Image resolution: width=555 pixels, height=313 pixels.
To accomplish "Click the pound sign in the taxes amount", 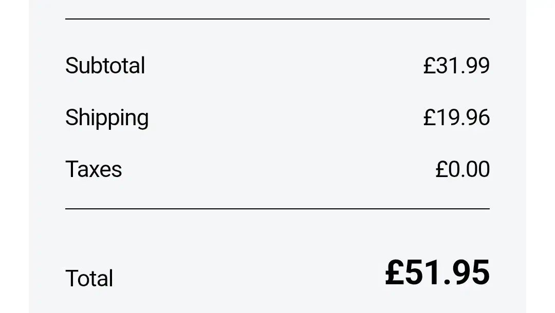I will [x=441, y=169].
